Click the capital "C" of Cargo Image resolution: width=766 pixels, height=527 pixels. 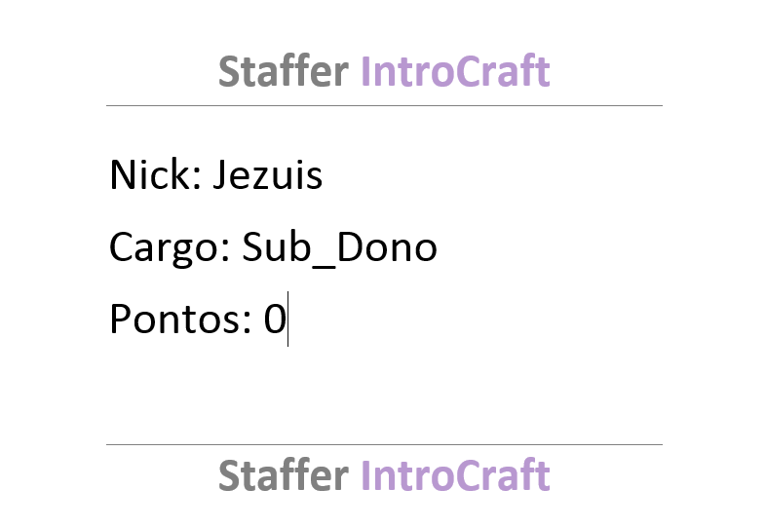point(123,246)
